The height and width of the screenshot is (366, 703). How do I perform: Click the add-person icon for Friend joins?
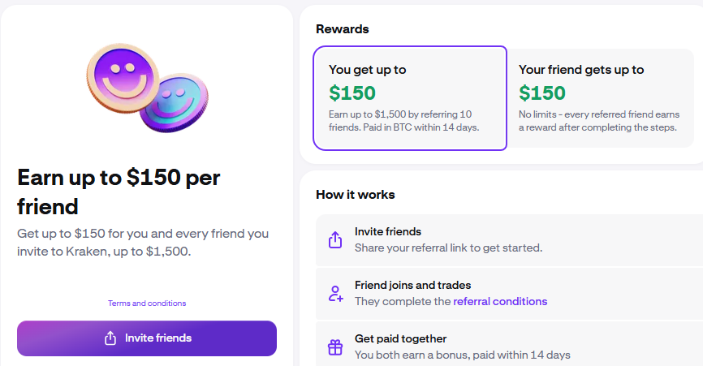point(335,294)
